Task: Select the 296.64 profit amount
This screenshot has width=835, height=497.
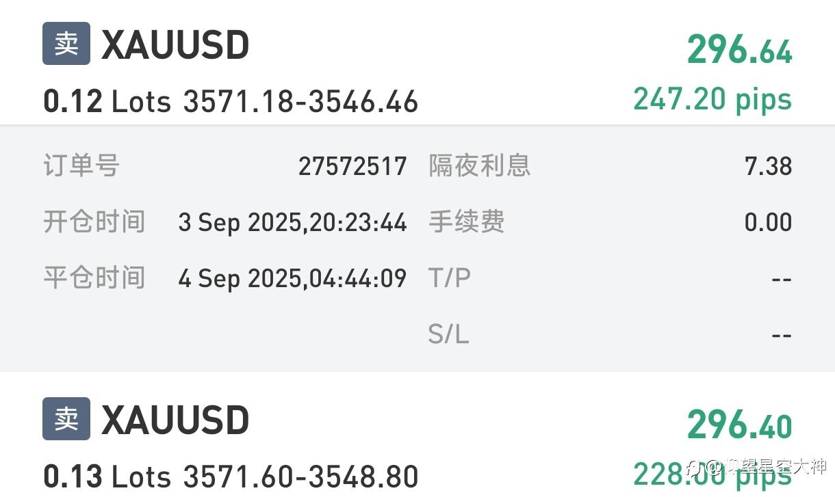Action: 739,51
